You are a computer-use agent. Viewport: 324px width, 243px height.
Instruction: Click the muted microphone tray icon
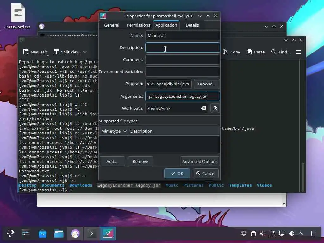click(263, 234)
